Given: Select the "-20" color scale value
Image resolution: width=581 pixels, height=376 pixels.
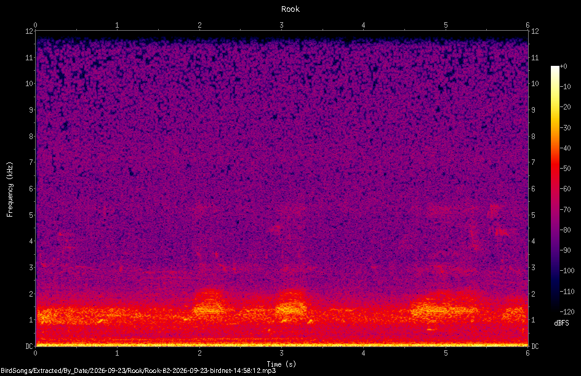Looking at the screenshot, I should (565, 107).
